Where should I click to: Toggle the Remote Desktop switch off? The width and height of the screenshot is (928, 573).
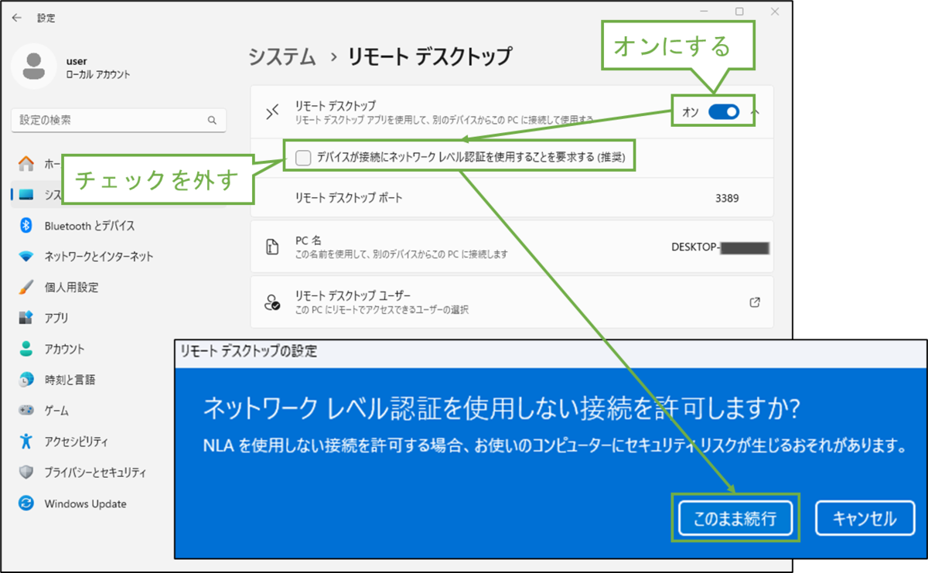click(x=724, y=113)
